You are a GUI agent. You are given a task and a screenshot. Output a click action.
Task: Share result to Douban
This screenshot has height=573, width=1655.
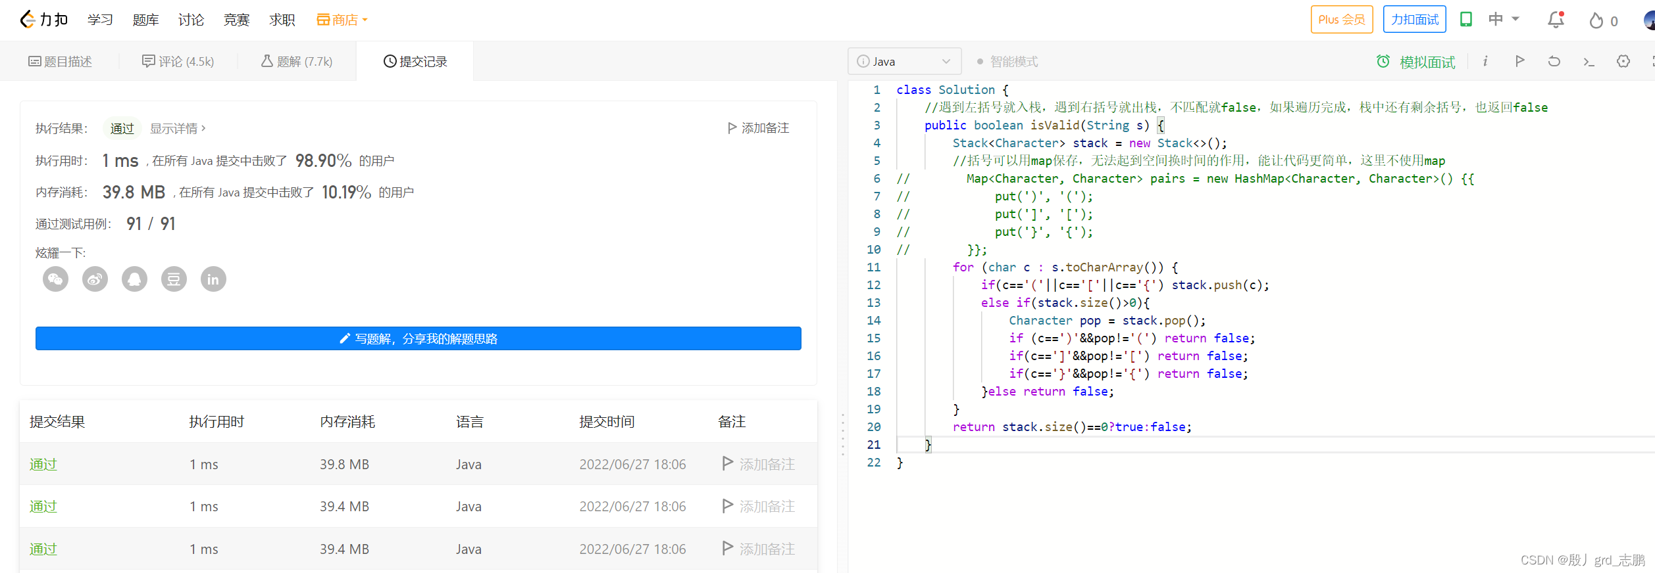(174, 279)
